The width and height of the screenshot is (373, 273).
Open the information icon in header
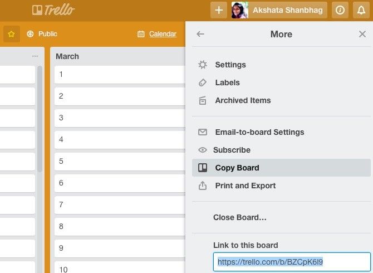(x=340, y=10)
